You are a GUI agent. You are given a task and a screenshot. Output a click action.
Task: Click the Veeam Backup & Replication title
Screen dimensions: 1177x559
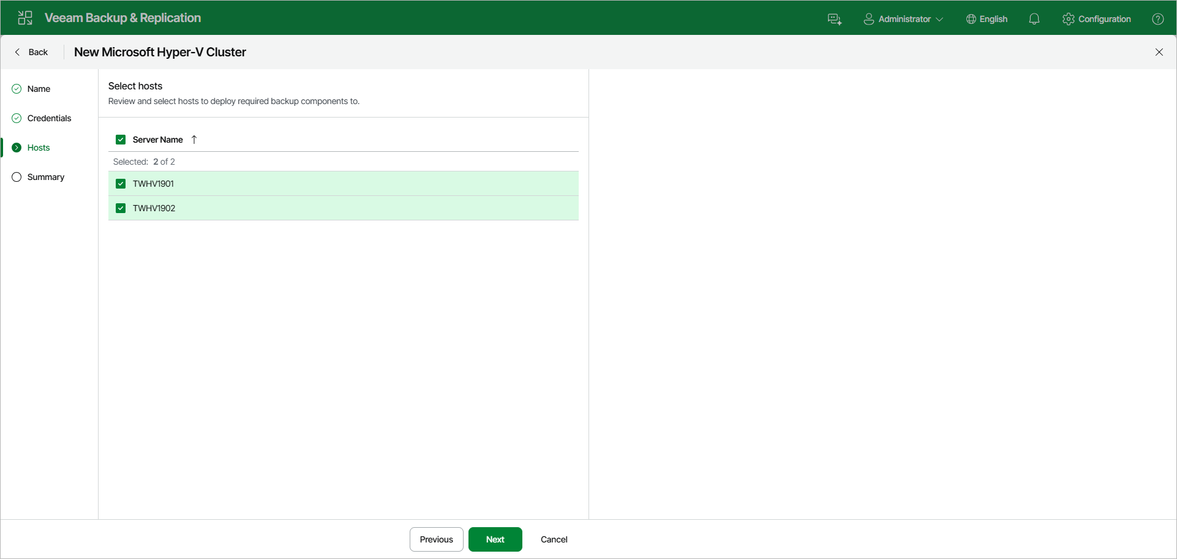(122, 18)
